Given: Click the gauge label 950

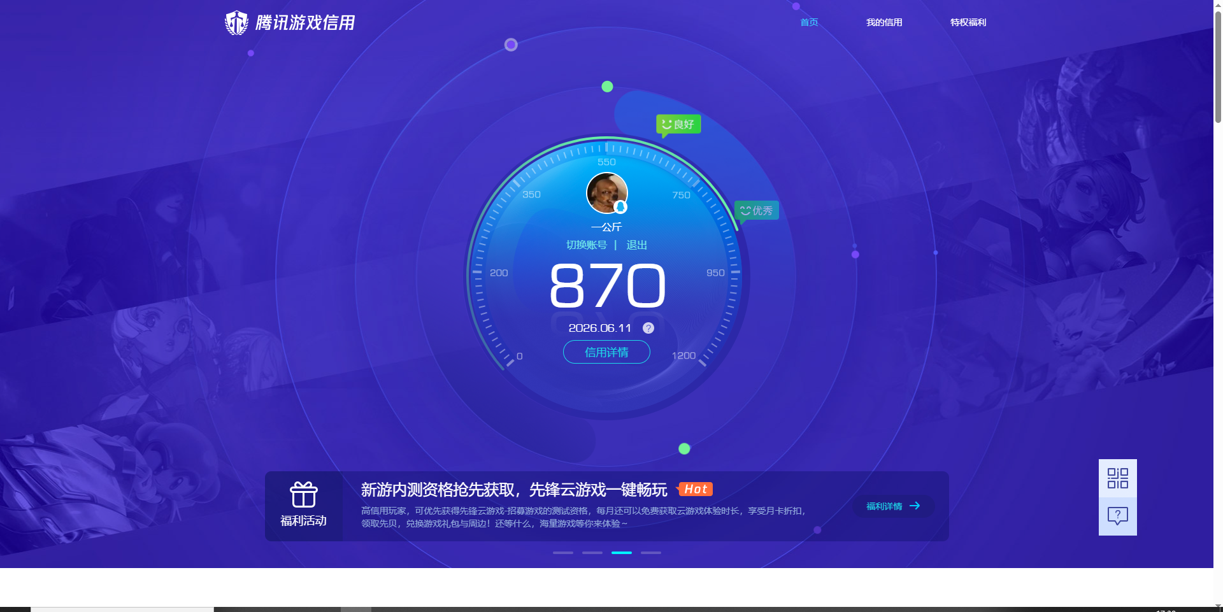Looking at the screenshot, I should click(x=715, y=273).
